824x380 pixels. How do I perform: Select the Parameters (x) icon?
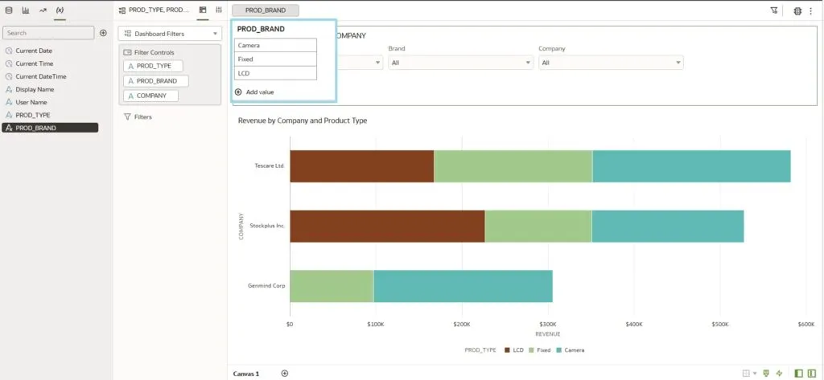[x=60, y=10]
